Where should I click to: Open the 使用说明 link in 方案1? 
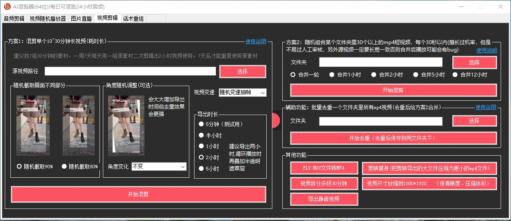click(x=256, y=42)
